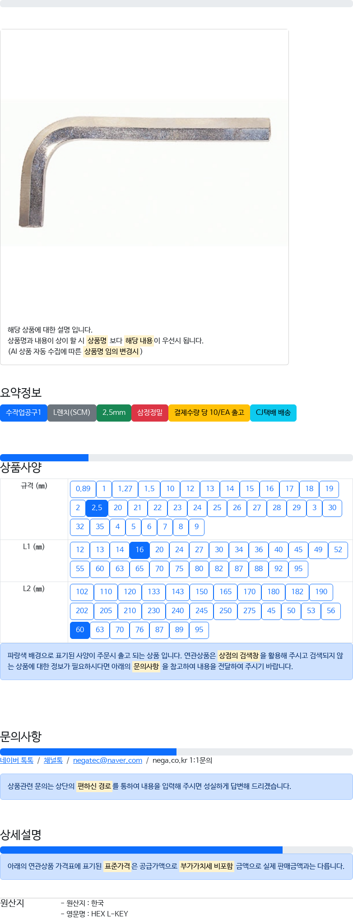Choose L2 length 60
Screen dimensions: 353x920
pos(80,630)
